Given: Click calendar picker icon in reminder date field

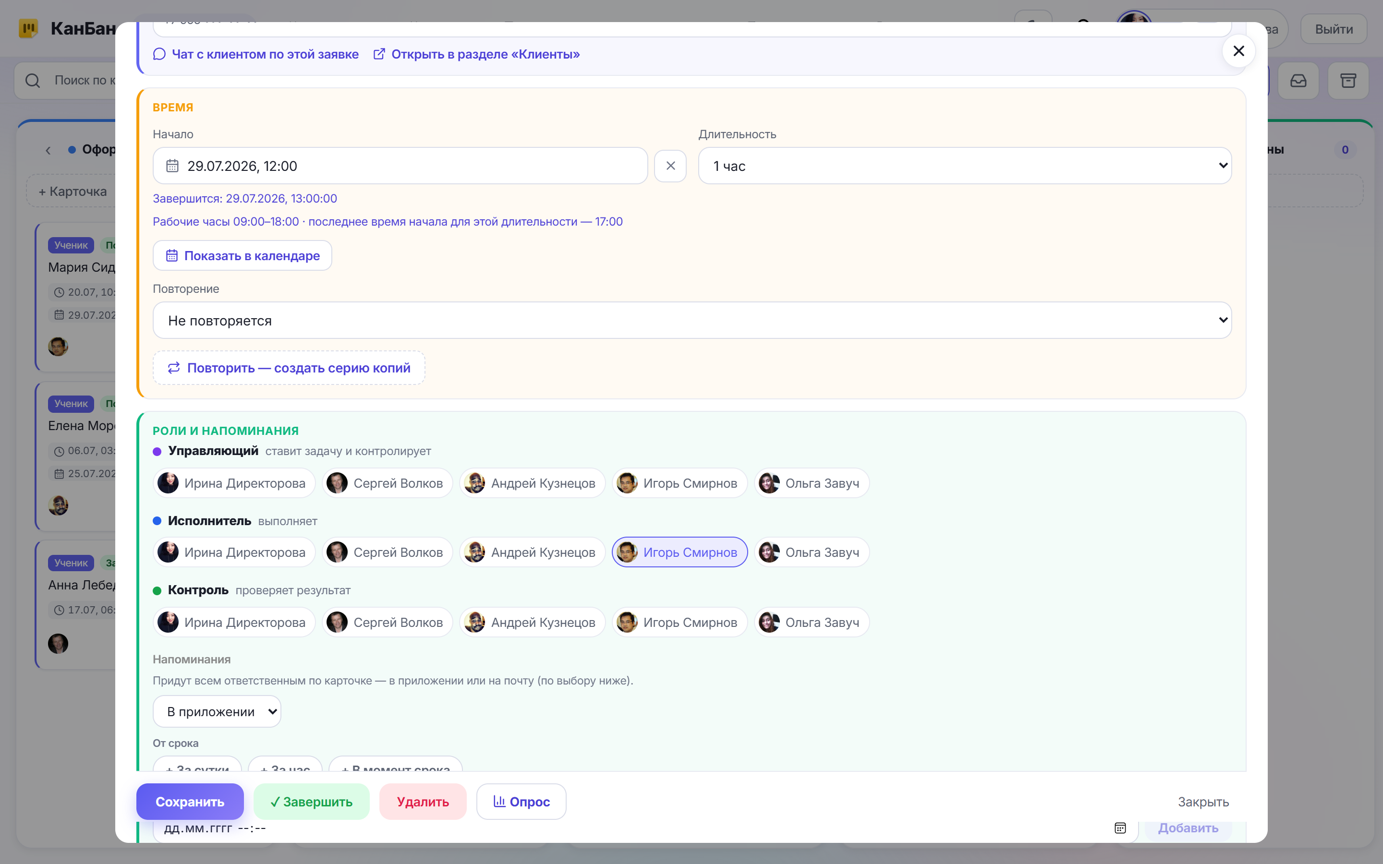Looking at the screenshot, I should click(x=1120, y=828).
